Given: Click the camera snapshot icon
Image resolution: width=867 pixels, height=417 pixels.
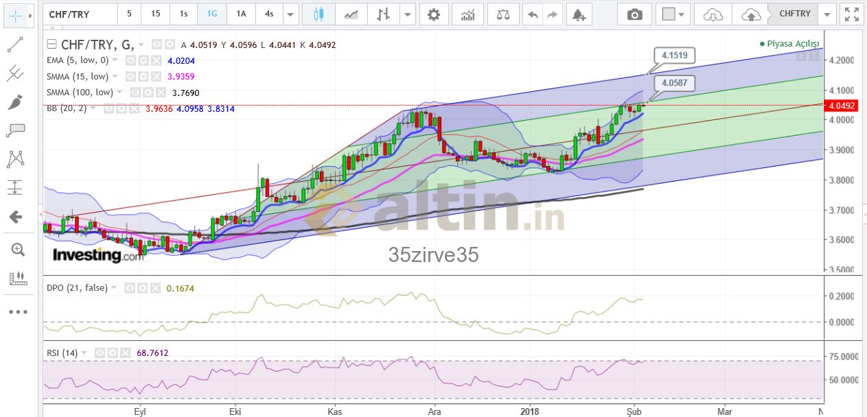Looking at the screenshot, I should pyautogui.click(x=635, y=14).
